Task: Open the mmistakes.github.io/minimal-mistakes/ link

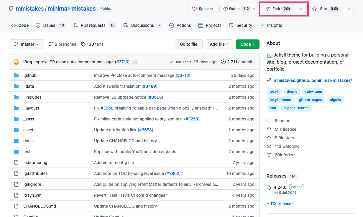Action: (313, 80)
